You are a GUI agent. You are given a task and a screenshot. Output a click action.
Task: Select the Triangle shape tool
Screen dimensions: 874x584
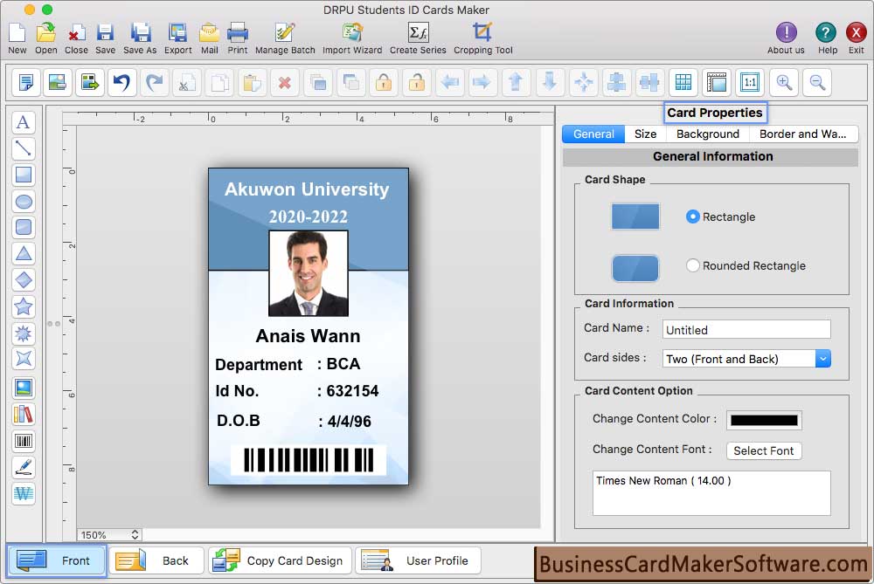point(24,254)
